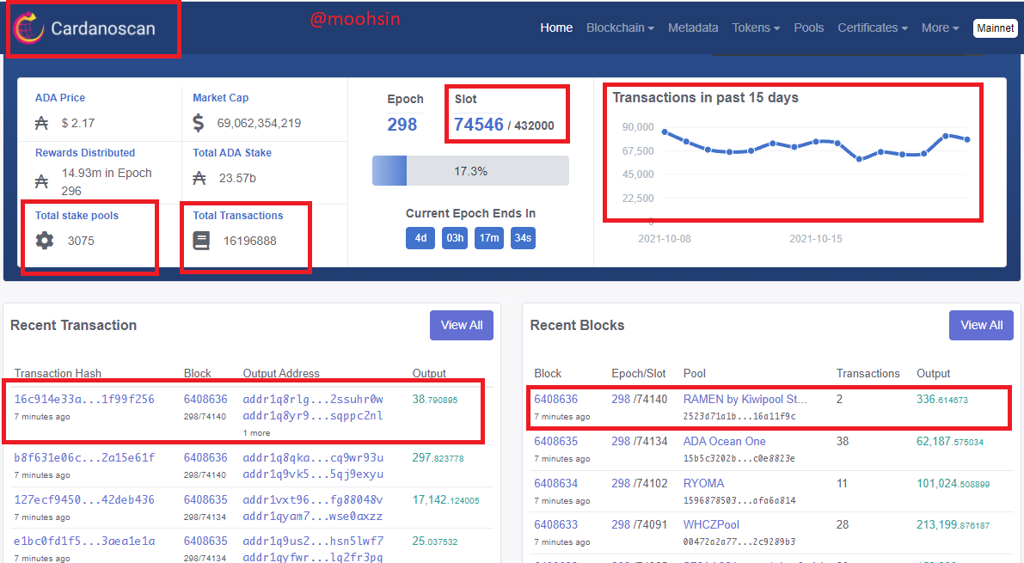The height and width of the screenshot is (563, 1024).
Task: Open address addr1q8yr9...sqppc2nl
Action: 313,415
